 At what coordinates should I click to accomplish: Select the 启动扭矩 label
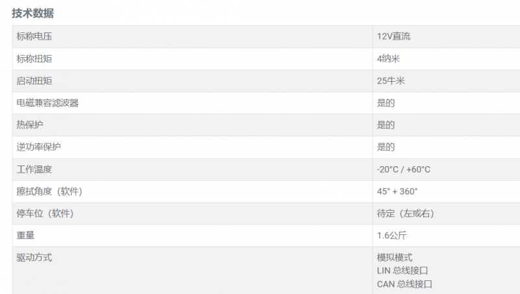pyautogui.click(x=34, y=80)
